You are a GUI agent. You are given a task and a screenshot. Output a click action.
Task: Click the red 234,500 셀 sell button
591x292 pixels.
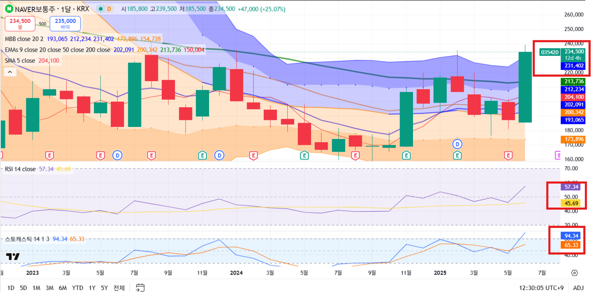point(20,24)
